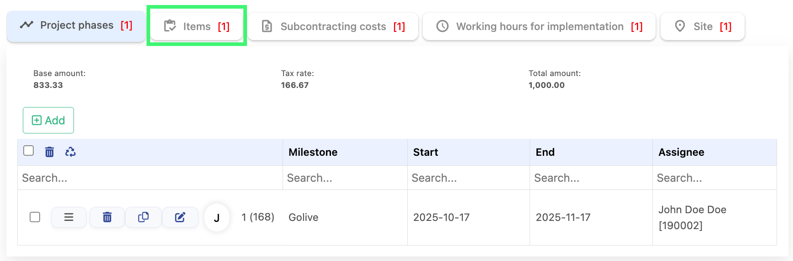
Task: Duplicate the Golive phase with copy icon
Action: coord(143,217)
